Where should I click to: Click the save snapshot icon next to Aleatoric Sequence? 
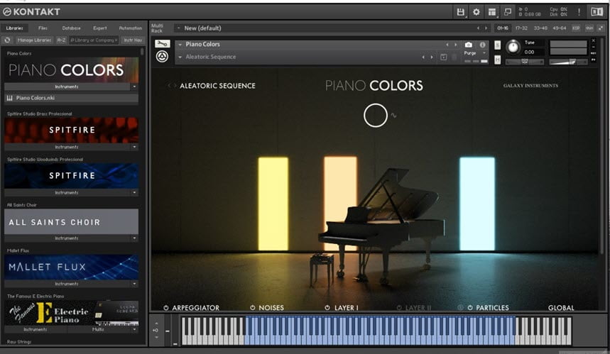coord(444,57)
